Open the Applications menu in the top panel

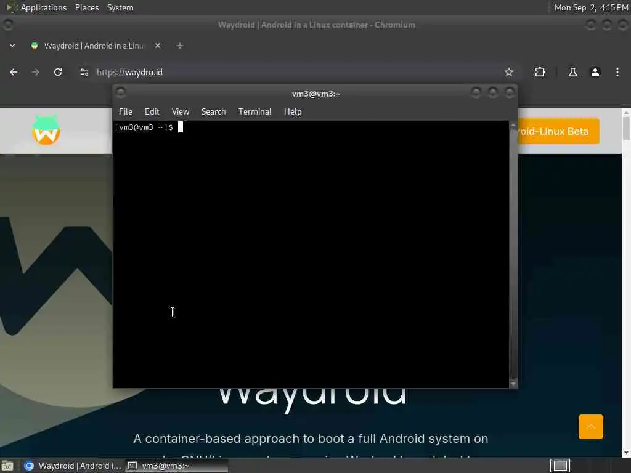pyautogui.click(x=44, y=7)
